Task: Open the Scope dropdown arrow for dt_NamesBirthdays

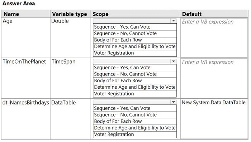Action: point(174,102)
